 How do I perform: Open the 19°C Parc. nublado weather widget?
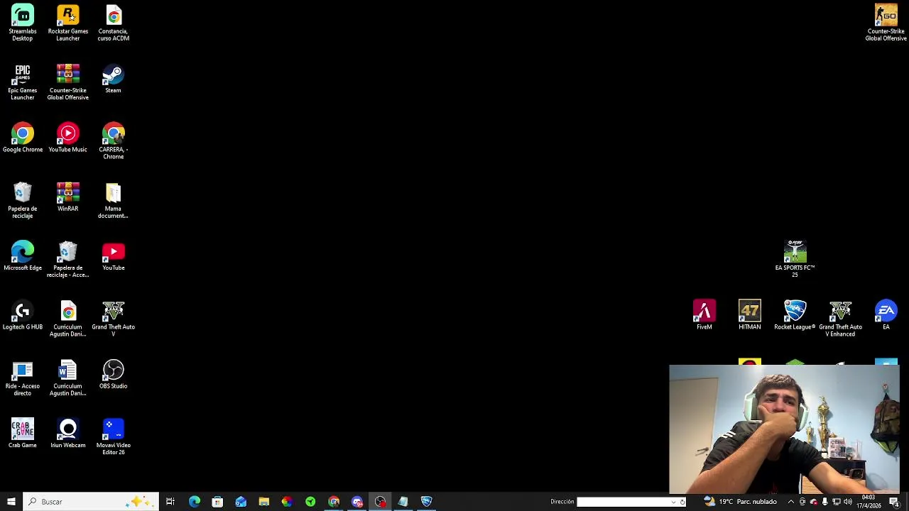(x=740, y=502)
